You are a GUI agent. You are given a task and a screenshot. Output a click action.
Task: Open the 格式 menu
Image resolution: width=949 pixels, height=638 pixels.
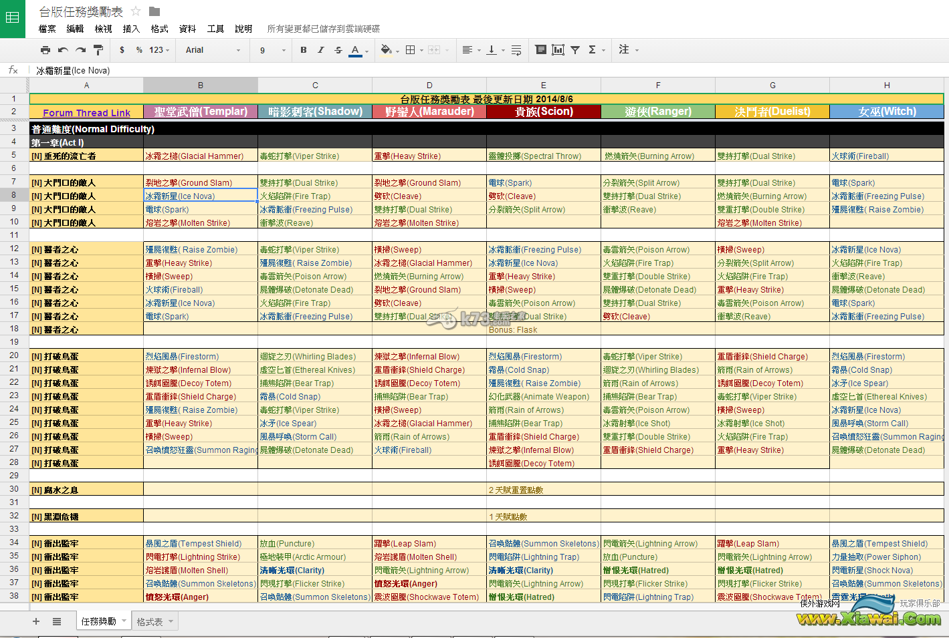(x=160, y=29)
